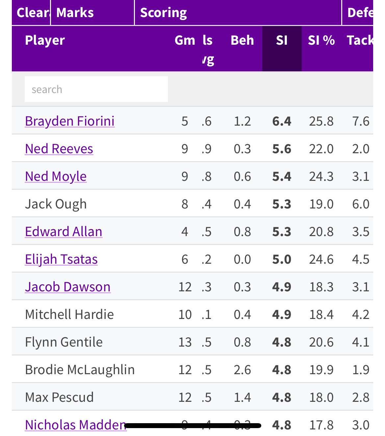The image size is (385, 436).
Task: Open the Defence tab
Action: [358, 13]
